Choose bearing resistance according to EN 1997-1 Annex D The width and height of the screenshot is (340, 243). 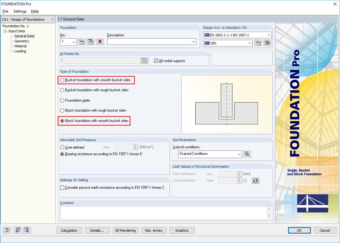click(x=101, y=154)
